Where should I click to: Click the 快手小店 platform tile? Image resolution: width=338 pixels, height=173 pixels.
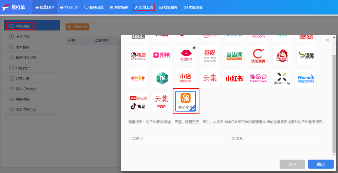[x=186, y=101]
